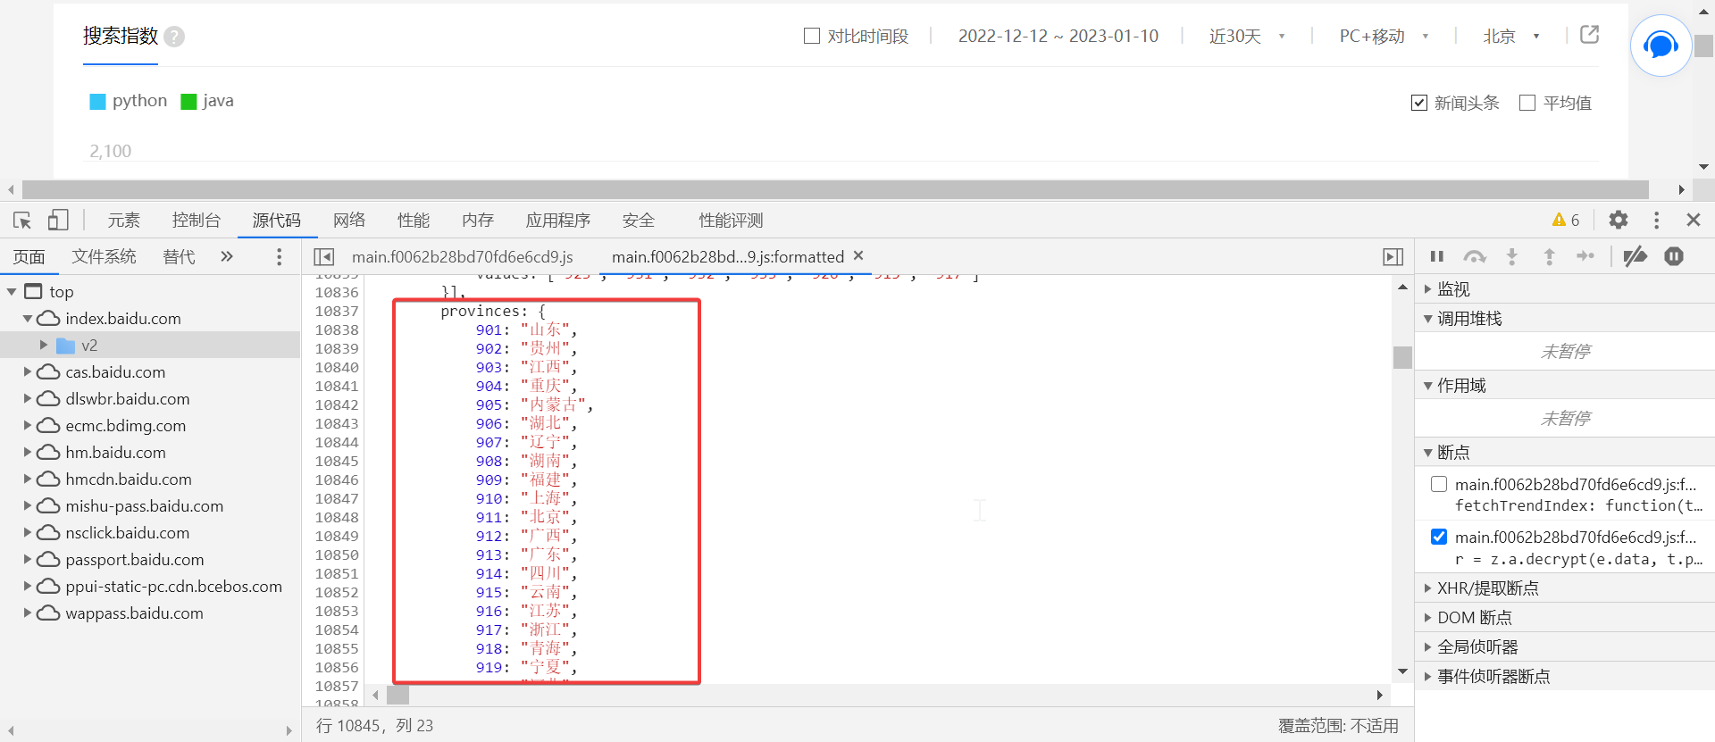1715x742 pixels.
Task: Select the 2022-12-12 ~ 2023-01-10 date range
Action: 1058,36
